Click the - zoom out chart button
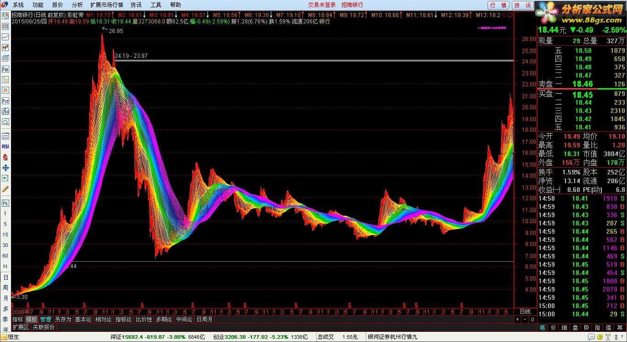 click(525, 320)
